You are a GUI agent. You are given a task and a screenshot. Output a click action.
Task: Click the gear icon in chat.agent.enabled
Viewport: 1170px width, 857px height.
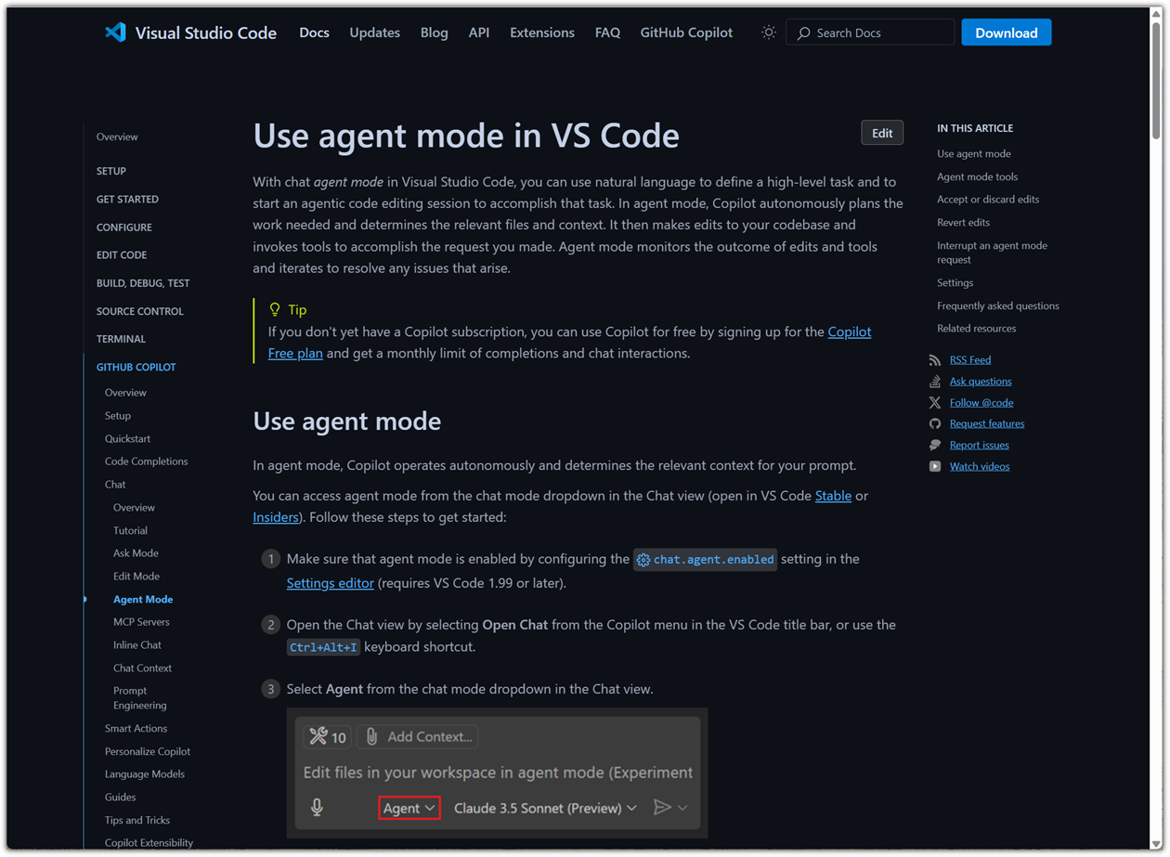pyautogui.click(x=643, y=560)
